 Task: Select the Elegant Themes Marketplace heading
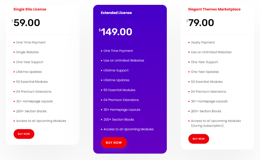point(214,9)
